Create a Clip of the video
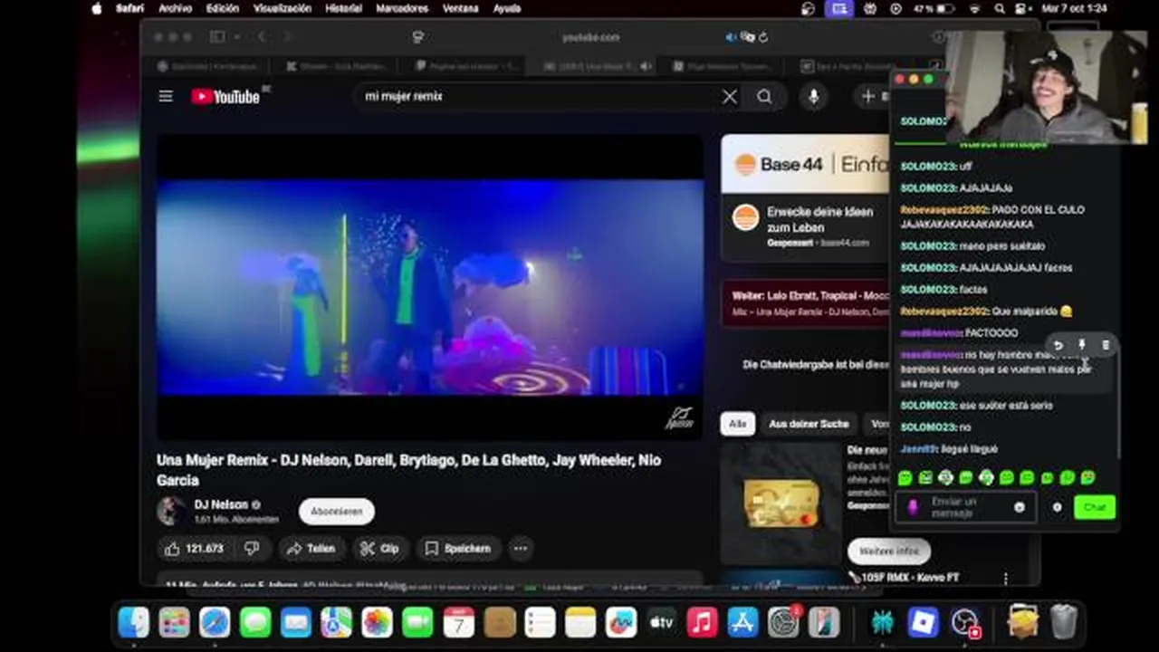Screen dimensions: 1159x652 tap(379, 549)
